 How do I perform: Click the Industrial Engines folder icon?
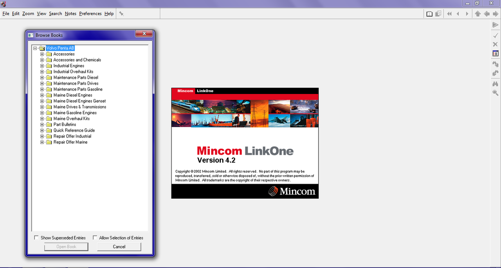(x=49, y=66)
